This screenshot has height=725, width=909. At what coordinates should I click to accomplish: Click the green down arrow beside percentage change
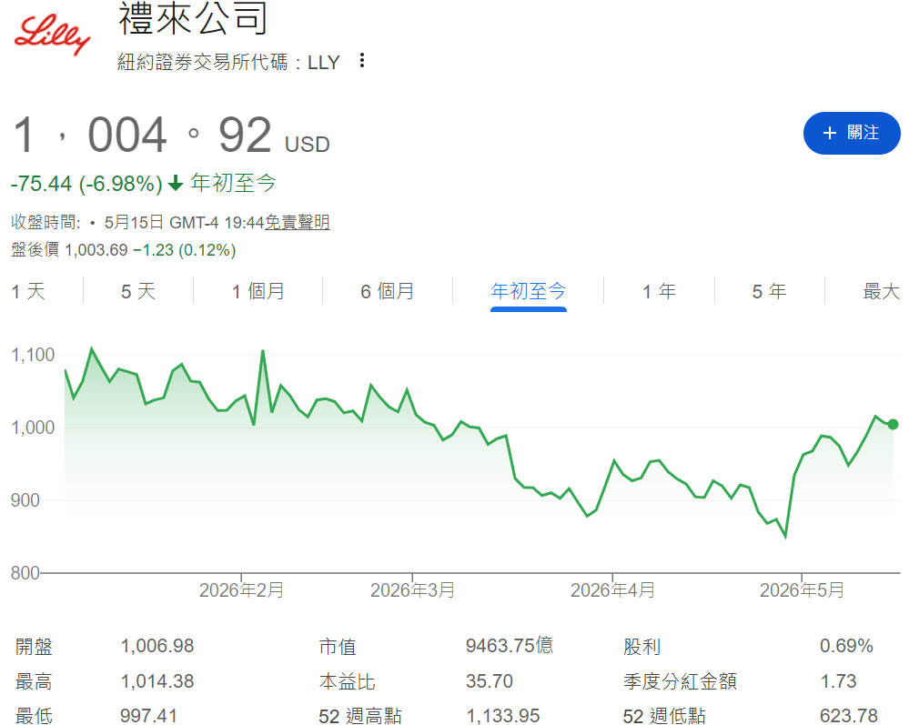(176, 184)
